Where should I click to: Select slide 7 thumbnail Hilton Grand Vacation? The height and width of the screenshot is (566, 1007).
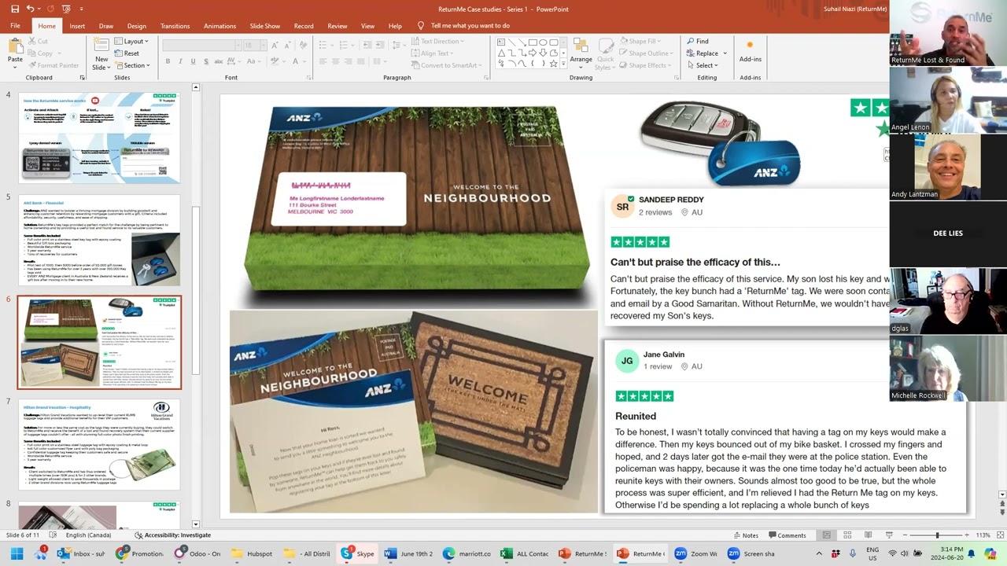tap(99, 443)
